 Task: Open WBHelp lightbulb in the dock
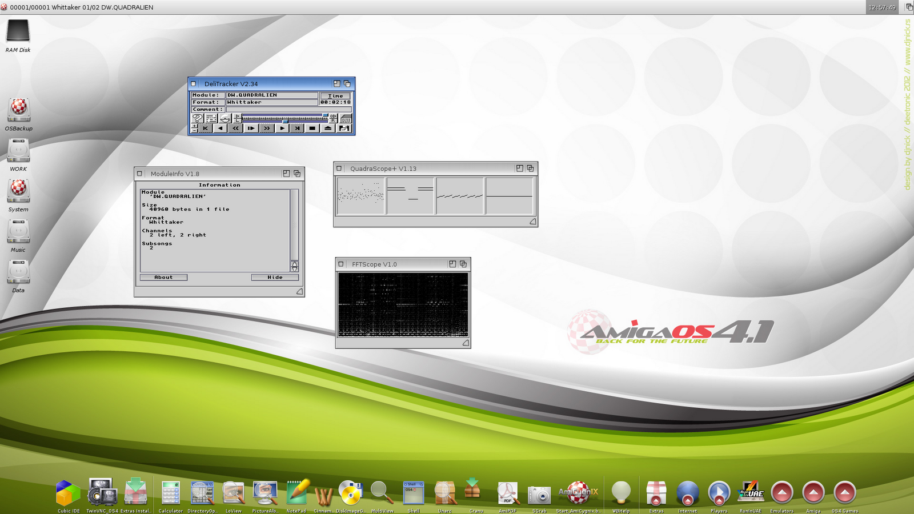[x=621, y=492]
